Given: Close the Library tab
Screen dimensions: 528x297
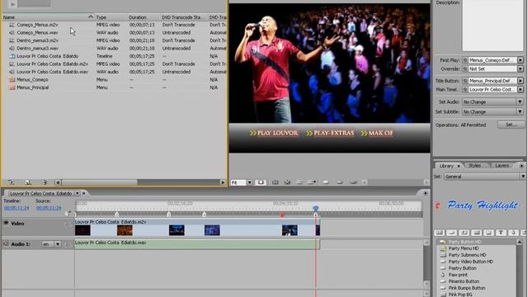Looking at the screenshot, I should [x=459, y=166].
